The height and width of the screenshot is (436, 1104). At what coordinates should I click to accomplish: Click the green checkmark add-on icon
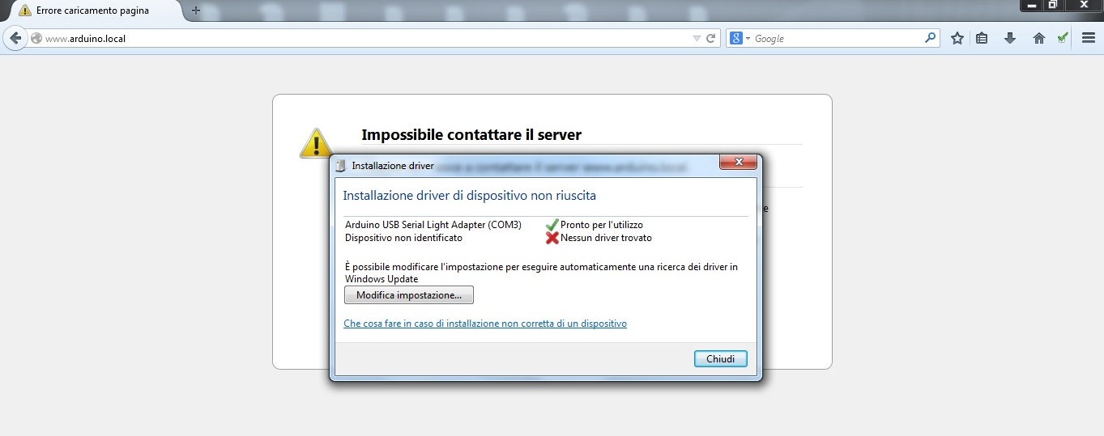(1063, 38)
